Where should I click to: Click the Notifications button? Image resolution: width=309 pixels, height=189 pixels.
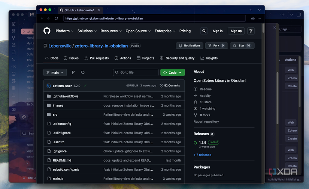(190, 46)
